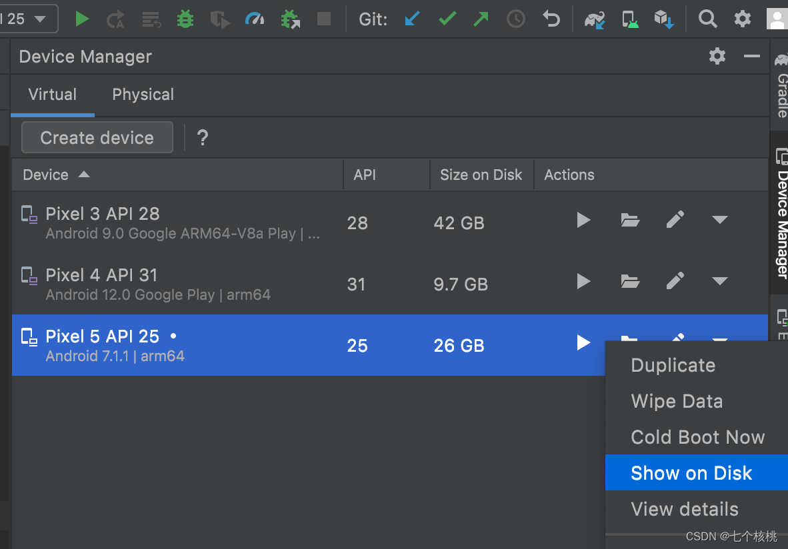
Task: Push commits using the green up-arrow Git icon
Action: tap(480, 19)
